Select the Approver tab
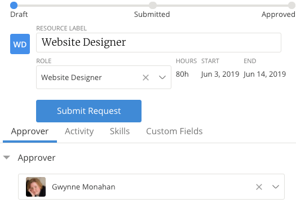The height and width of the screenshot is (203, 296). (30, 131)
